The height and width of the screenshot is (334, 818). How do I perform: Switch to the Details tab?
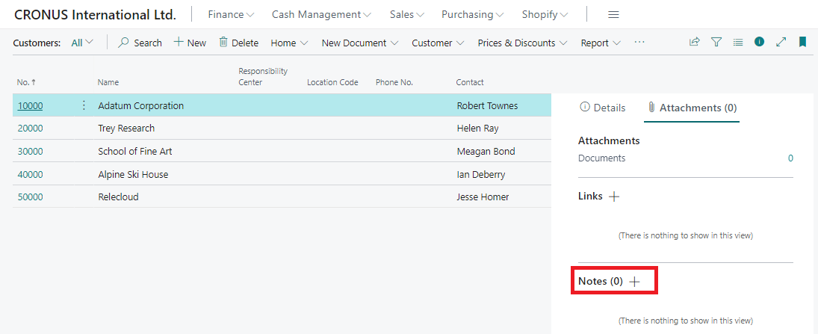click(603, 108)
